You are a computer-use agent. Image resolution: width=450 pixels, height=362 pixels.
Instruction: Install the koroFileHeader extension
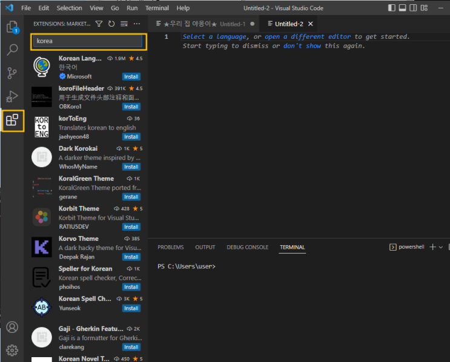(x=131, y=107)
